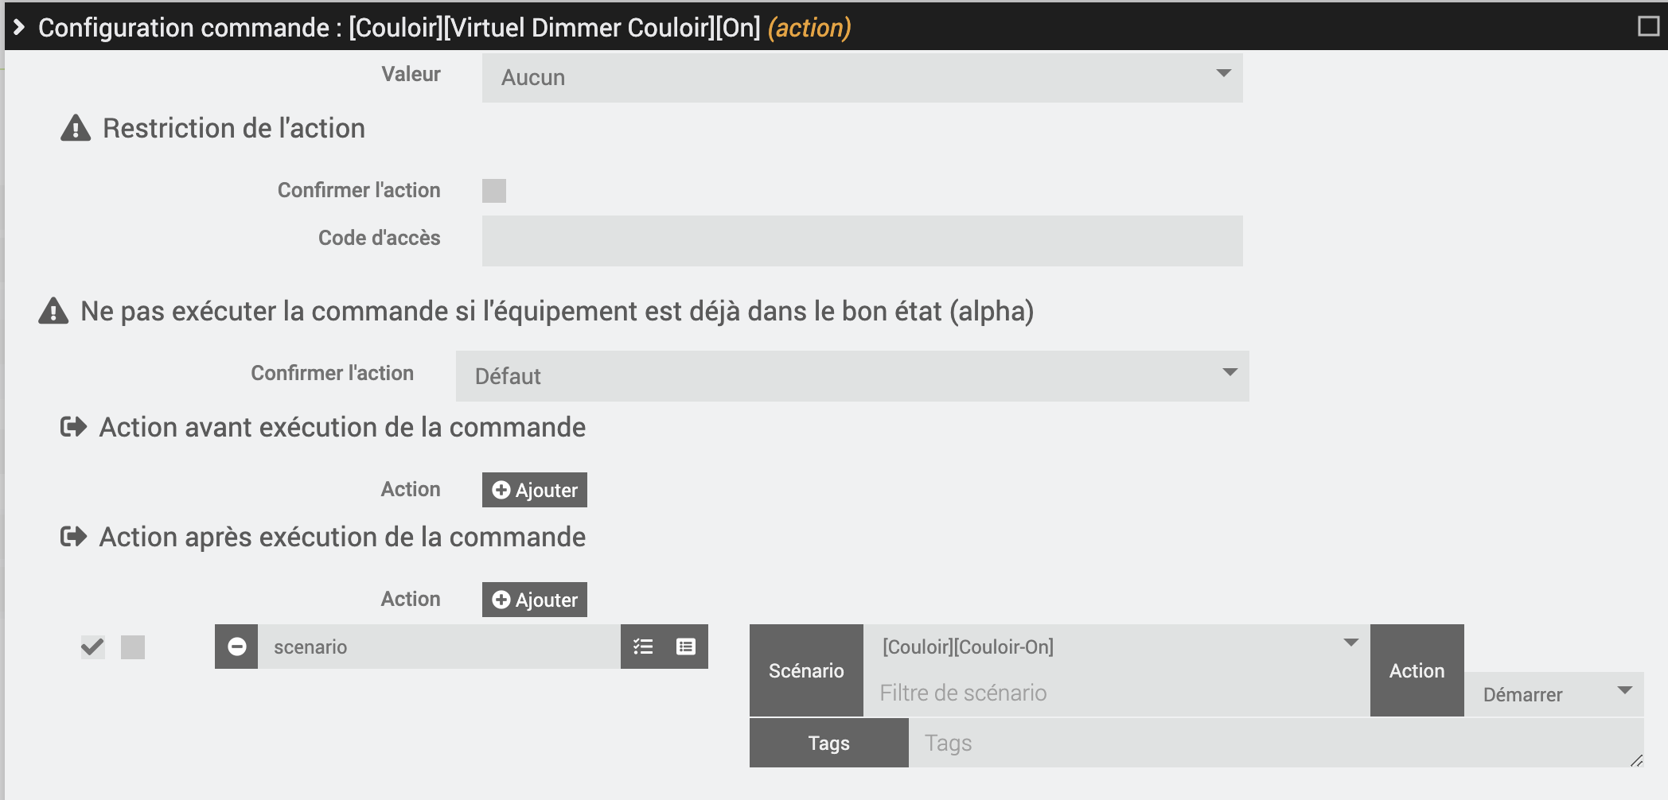Click the Action après exécution de la commande heading

coord(342,537)
